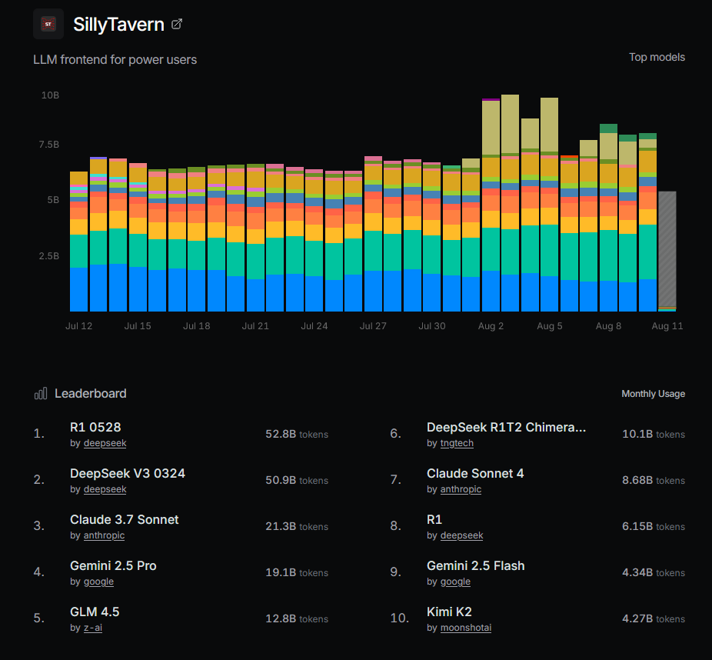This screenshot has height=660, width=712.
Task: Click the 4.27B tokens value
Action: (654, 619)
